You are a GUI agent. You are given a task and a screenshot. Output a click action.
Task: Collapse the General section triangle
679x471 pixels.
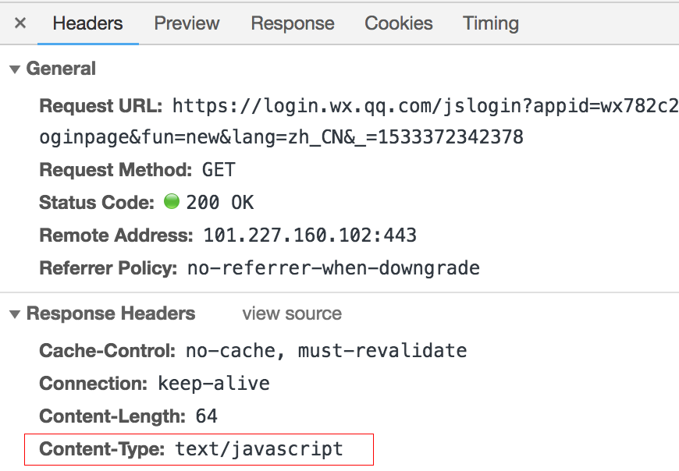[14, 69]
